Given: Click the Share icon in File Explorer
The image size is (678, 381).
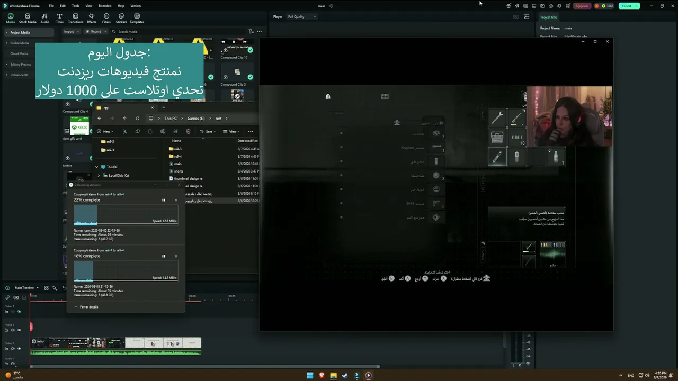Looking at the screenshot, I should (x=175, y=131).
